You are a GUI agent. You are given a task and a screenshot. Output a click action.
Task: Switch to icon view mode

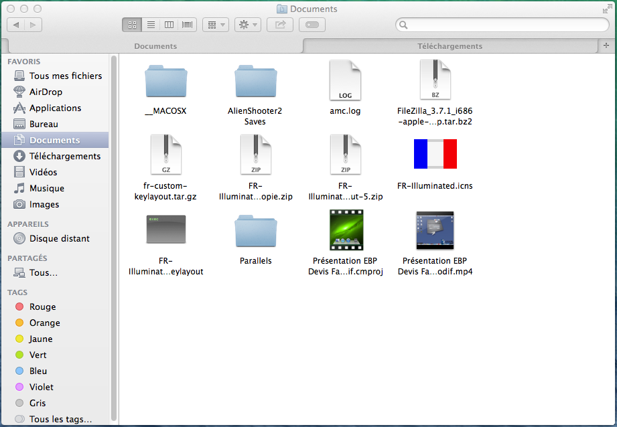pos(132,25)
